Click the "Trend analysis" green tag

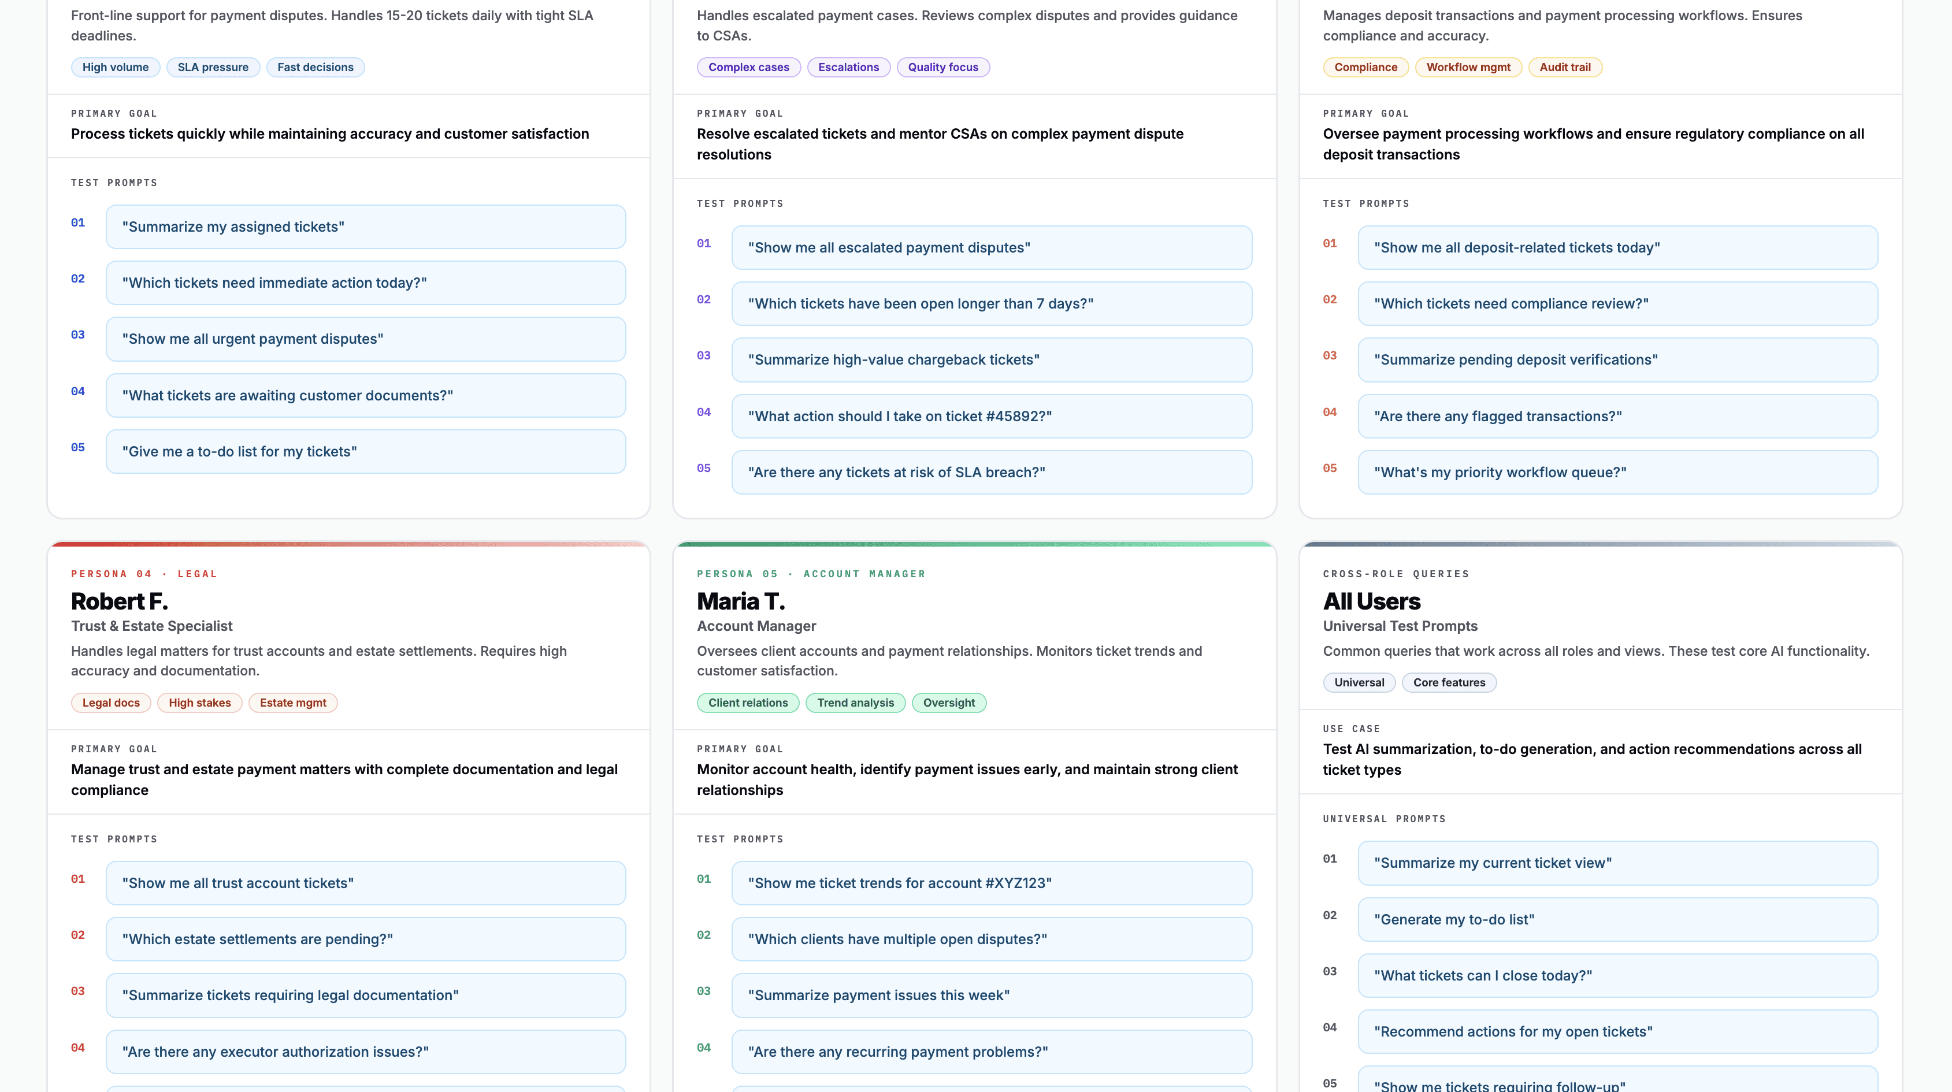855,703
